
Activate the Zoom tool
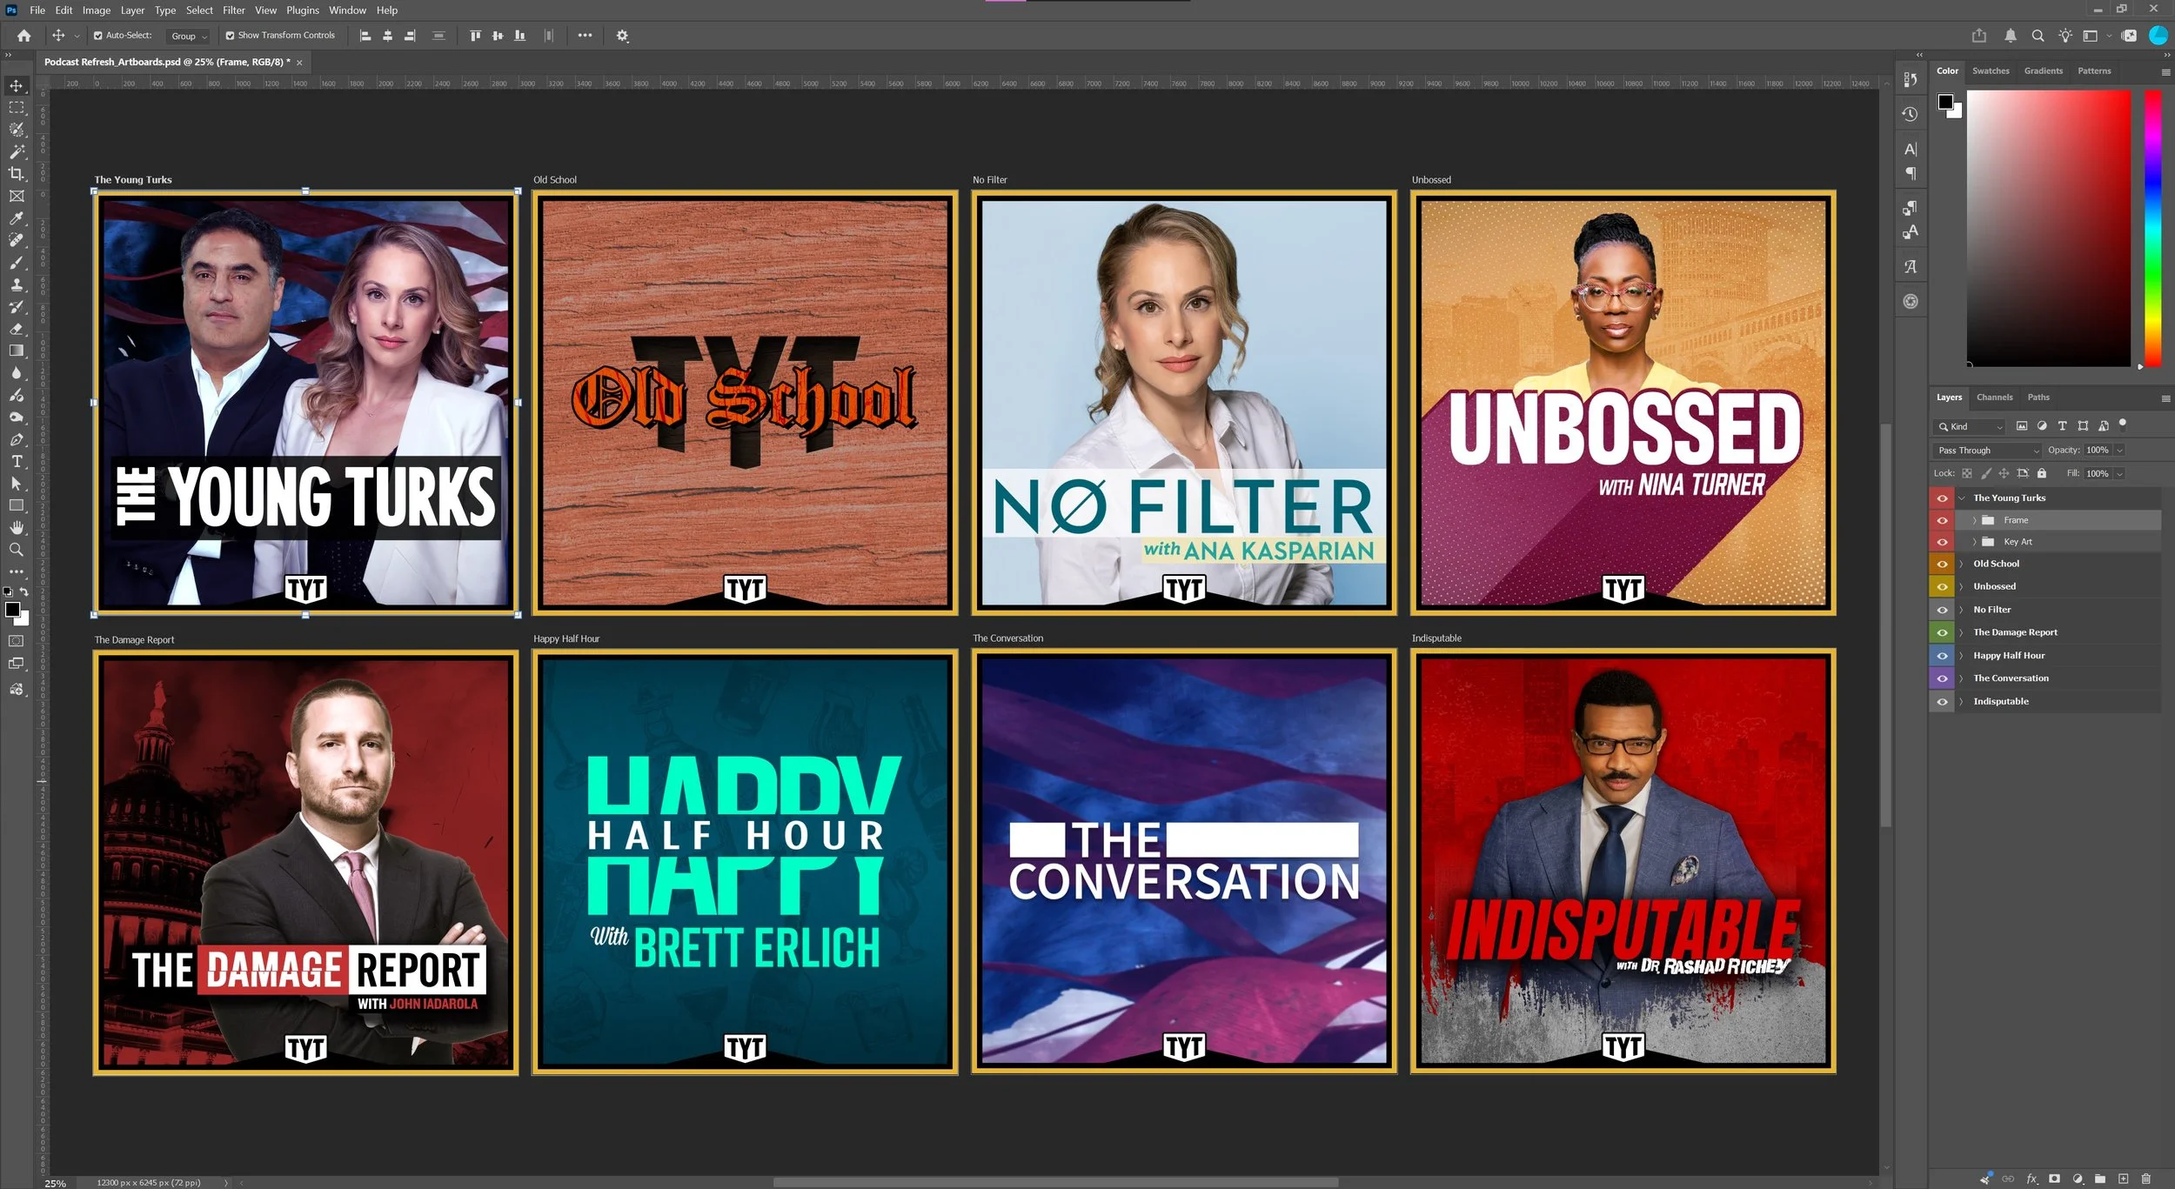click(17, 550)
